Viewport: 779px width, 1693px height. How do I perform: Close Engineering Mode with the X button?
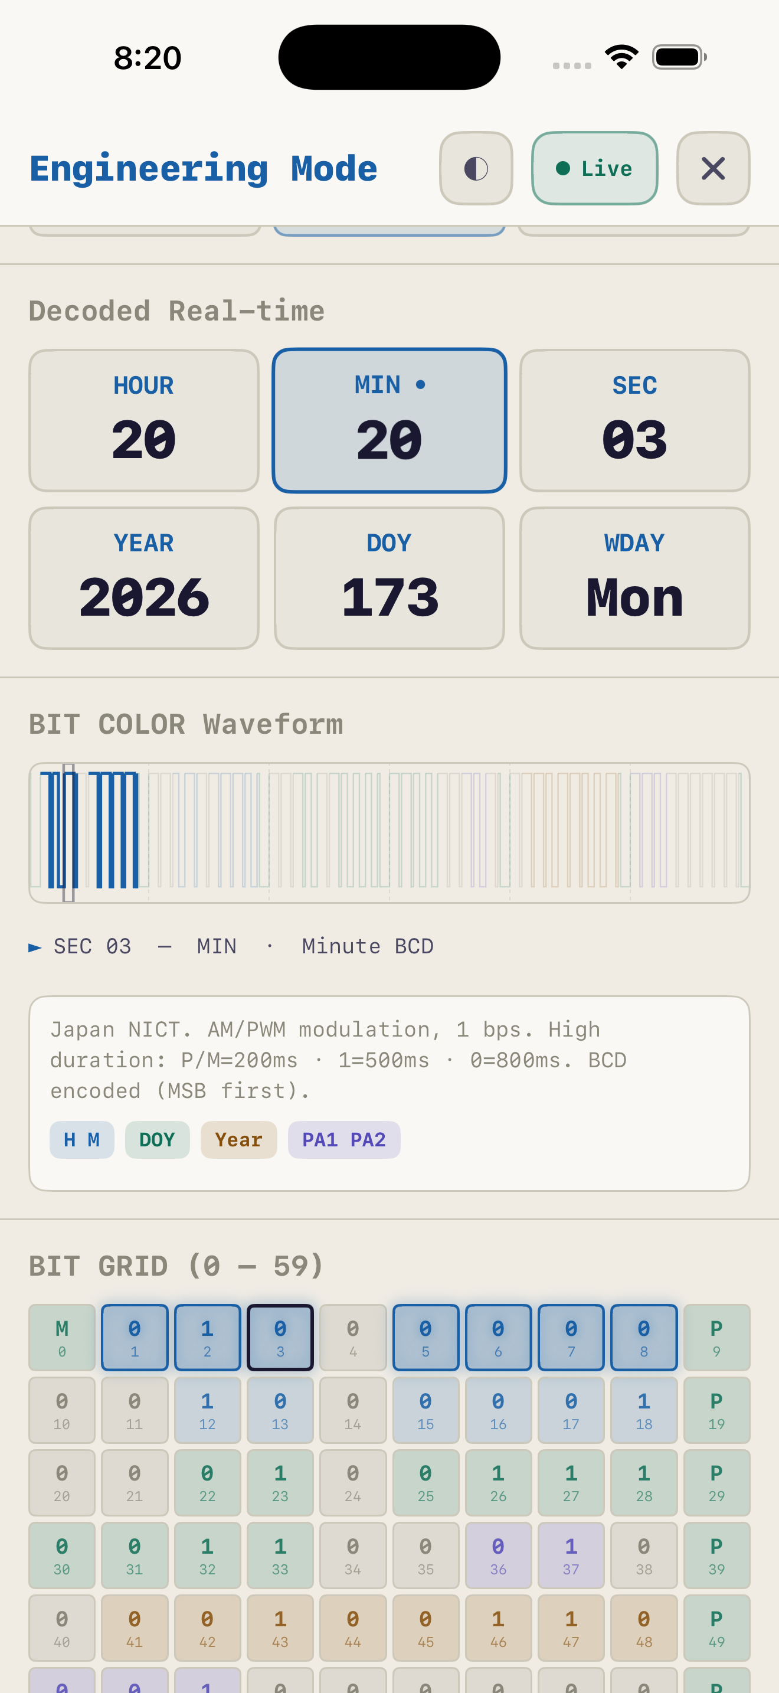coord(713,168)
